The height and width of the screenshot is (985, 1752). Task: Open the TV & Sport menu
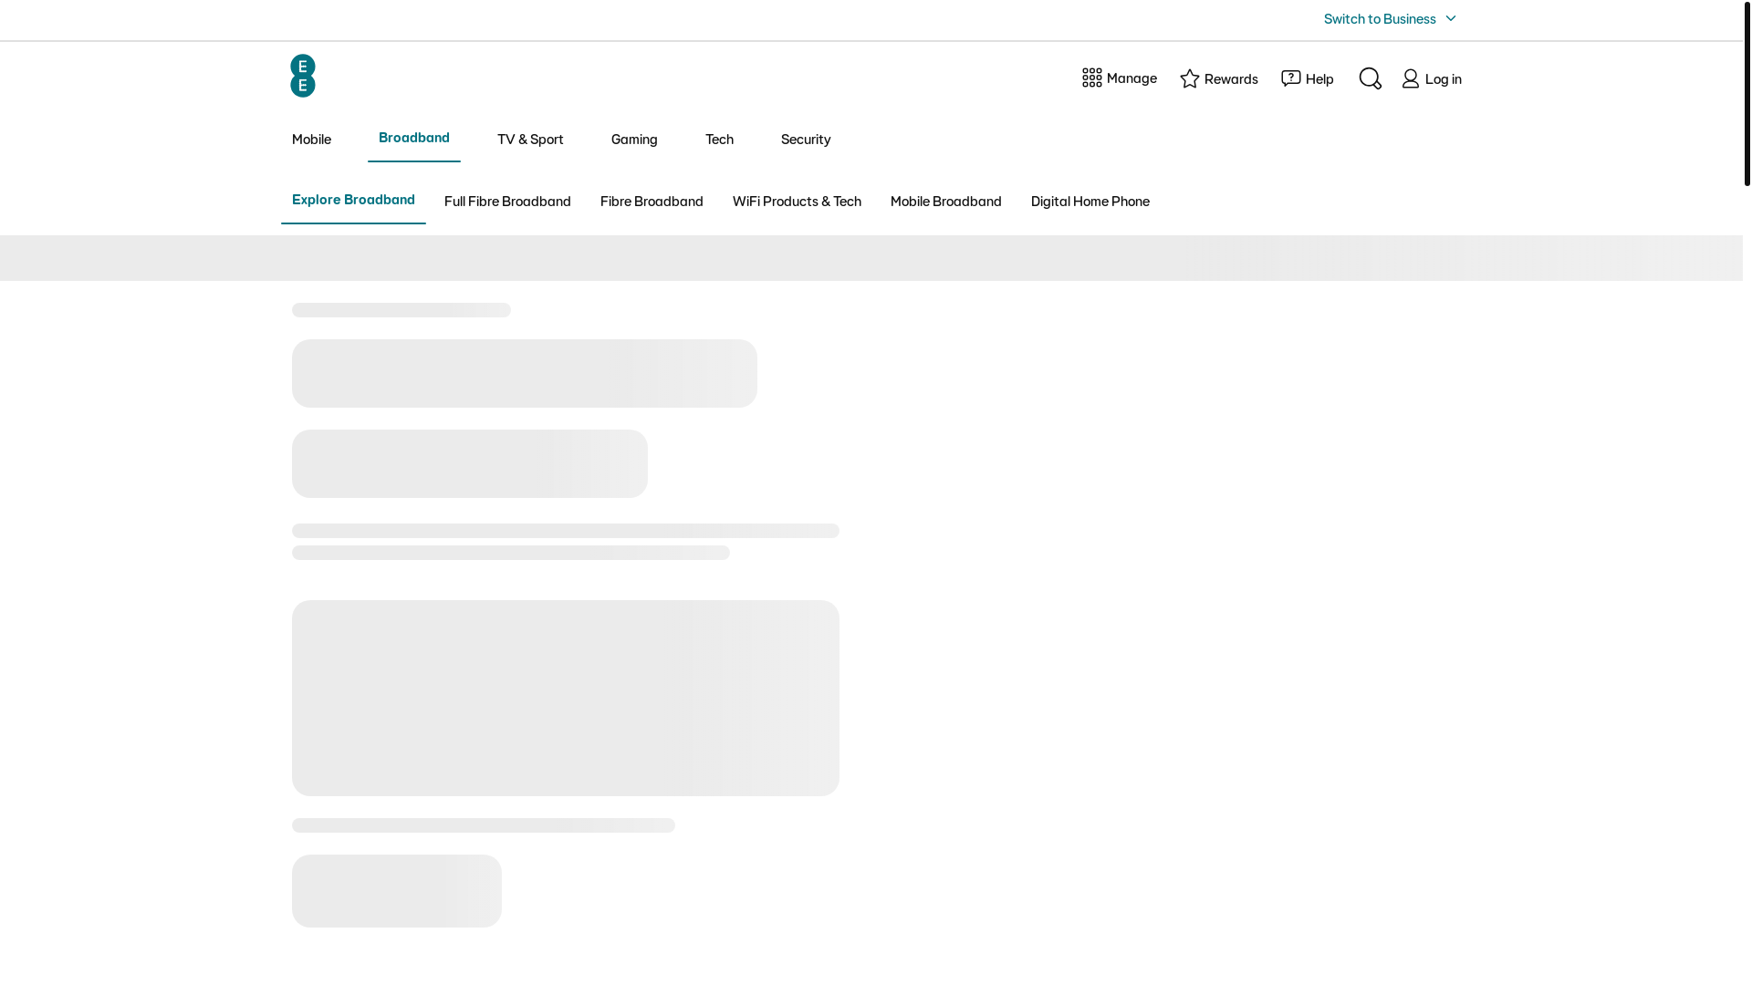pos(530,140)
